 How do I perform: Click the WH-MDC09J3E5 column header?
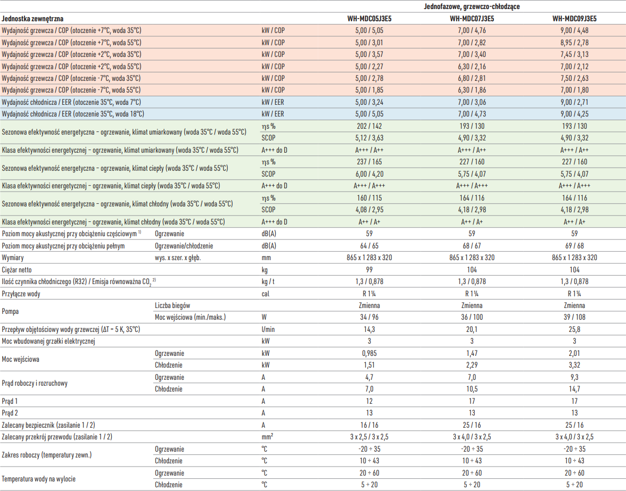click(574, 18)
